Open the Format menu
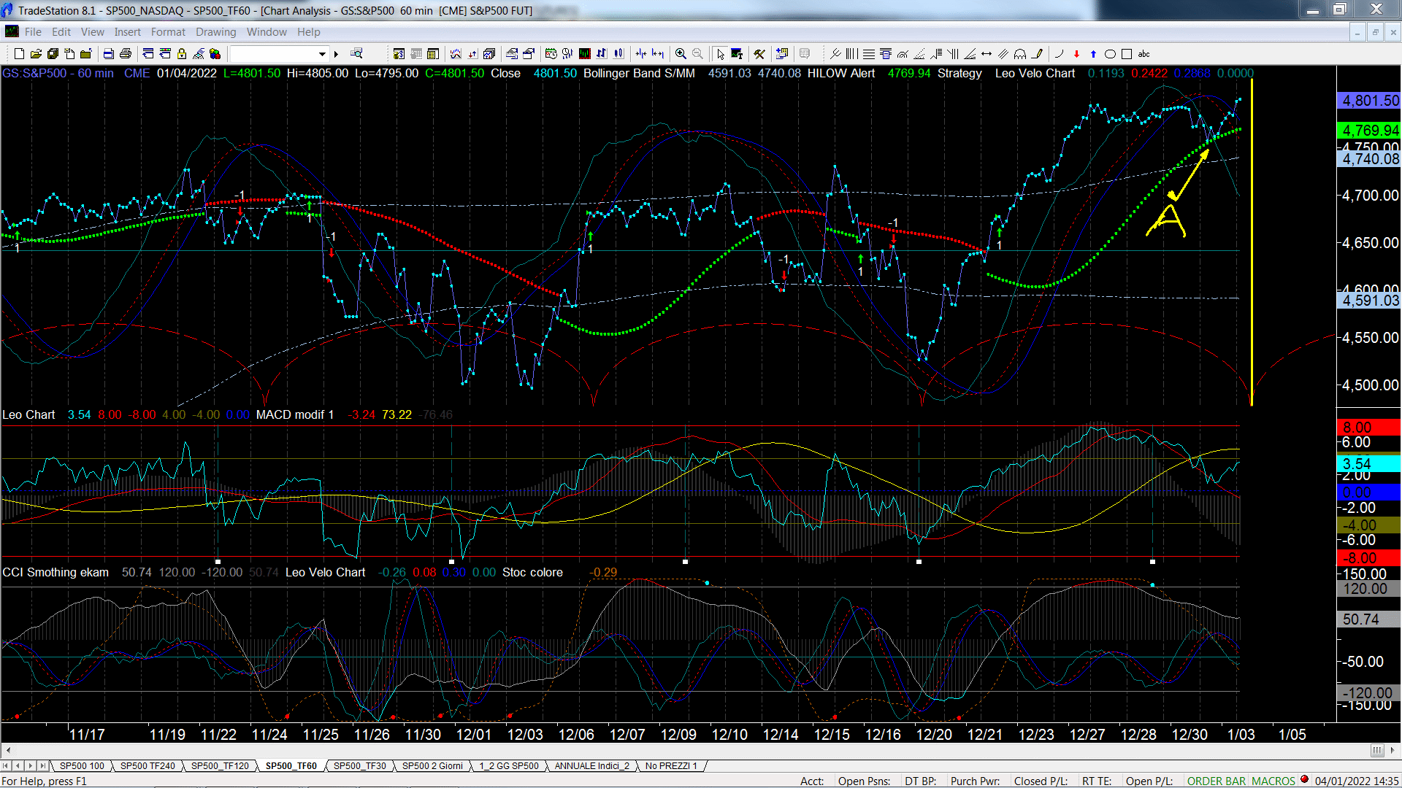Viewport: 1402px width, 788px height. (168, 32)
